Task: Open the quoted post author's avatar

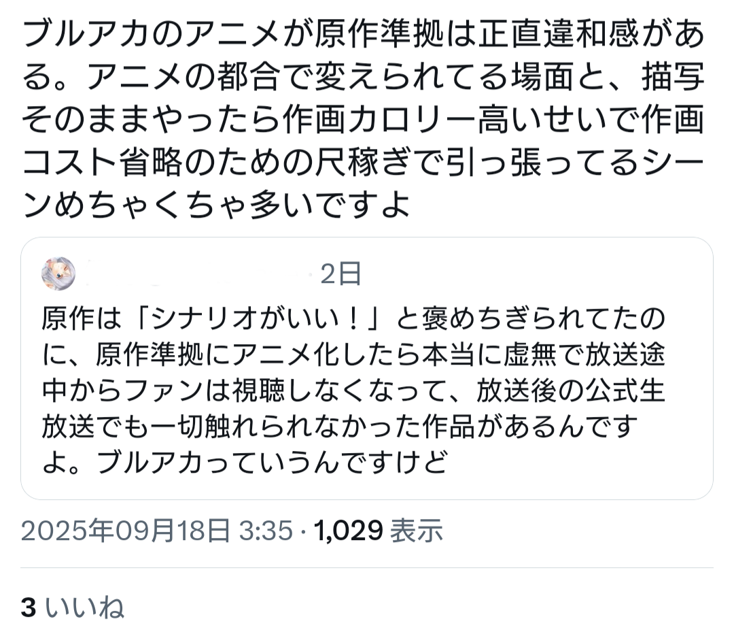Action: (58, 273)
